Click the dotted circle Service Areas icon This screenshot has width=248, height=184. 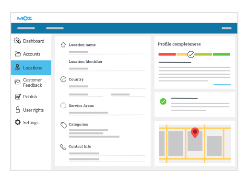tap(63, 105)
